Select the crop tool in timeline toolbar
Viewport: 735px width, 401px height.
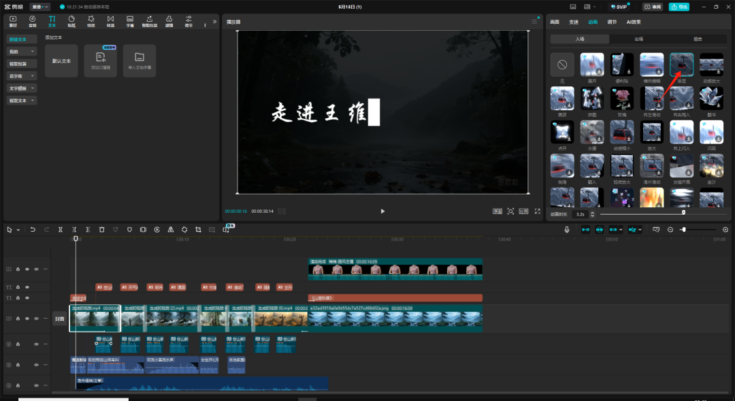(x=198, y=230)
